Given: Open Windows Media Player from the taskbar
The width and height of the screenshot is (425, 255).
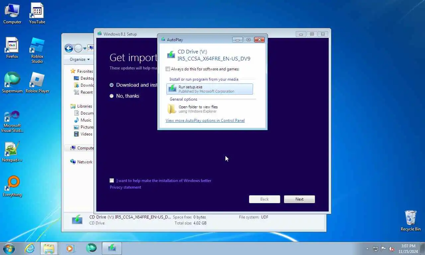Looking at the screenshot, I should coord(70,248).
